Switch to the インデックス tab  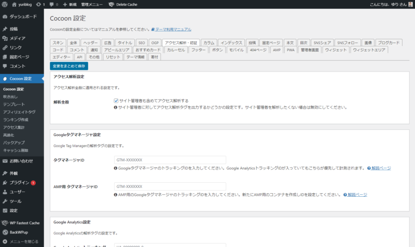pyautogui.click(x=231, y=42)
